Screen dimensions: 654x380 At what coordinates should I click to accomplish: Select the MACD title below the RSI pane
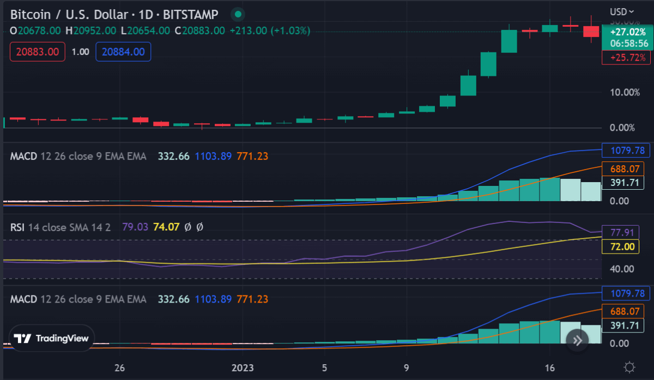(x=78, y=299)
